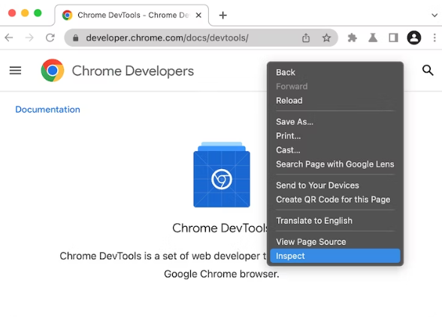The width and height of the screenshot is (442, 317).
Task: Choose Search Page with Google Lens
Action: tap(335, 164)
